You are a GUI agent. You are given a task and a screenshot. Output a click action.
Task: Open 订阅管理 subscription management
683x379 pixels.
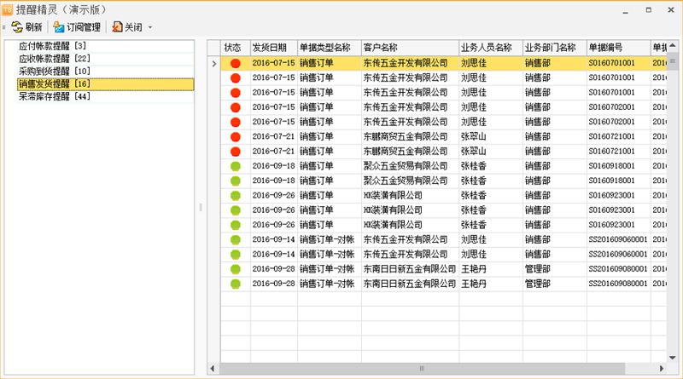[76, 27]
